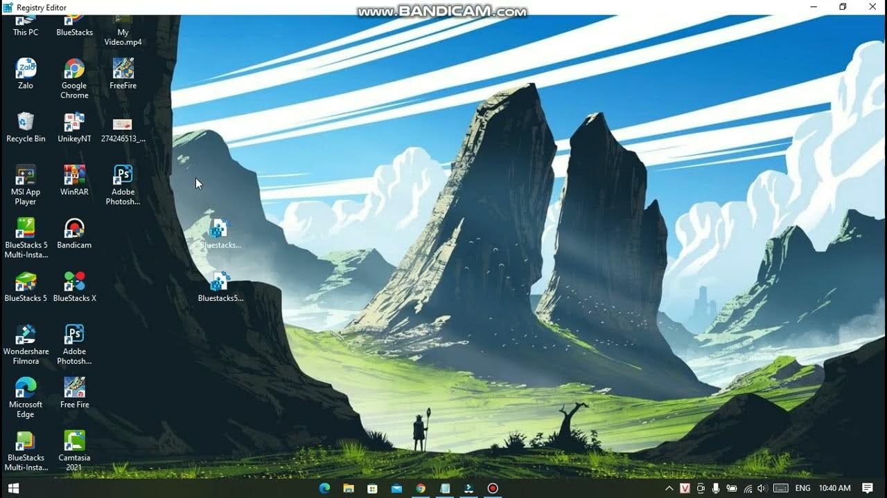Click the Wondershare Filmora shortcut
This screenshot has width=887, height=498.
[26, 344]
